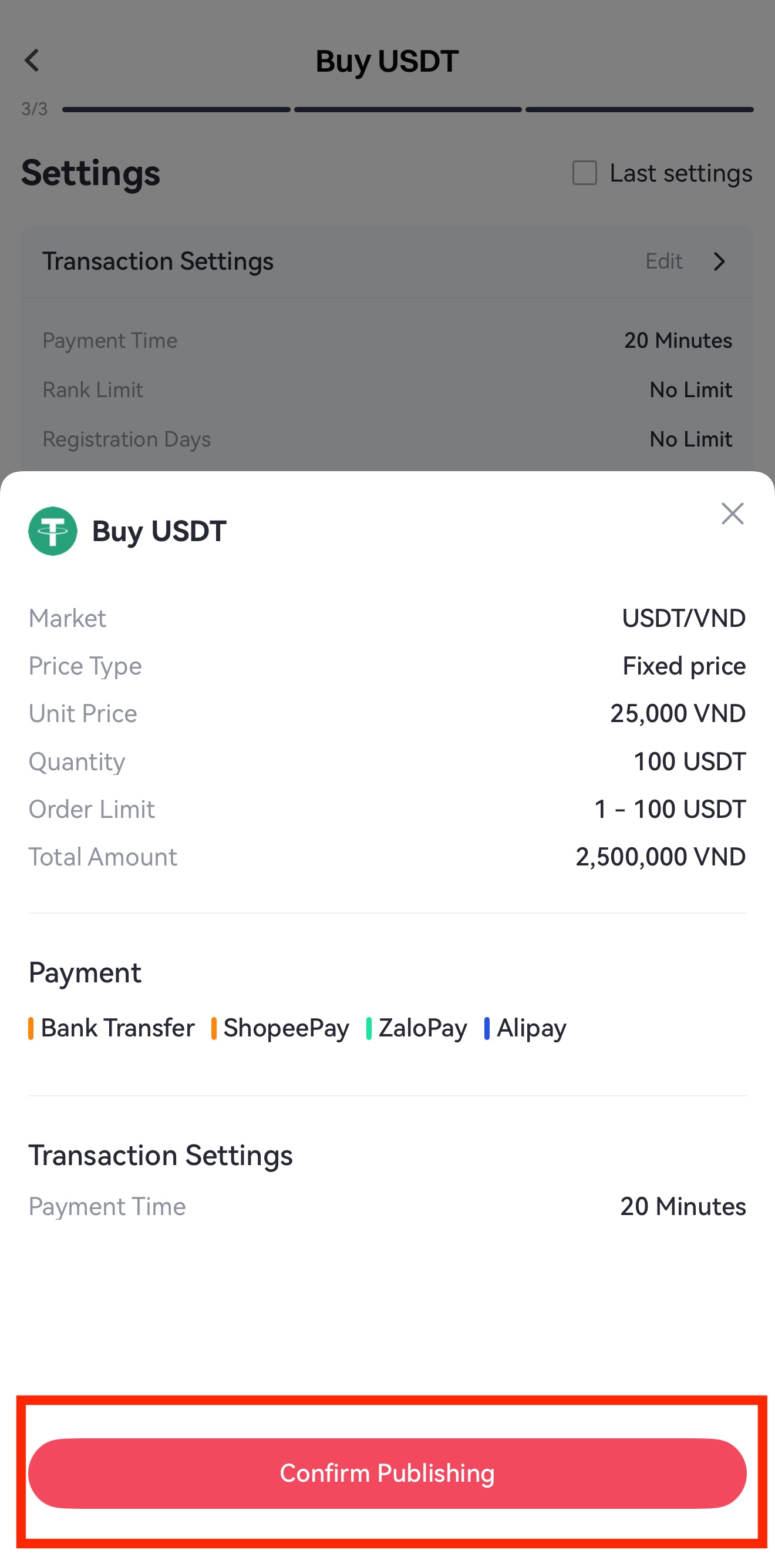Click the Edit link in Transaction Settings
This screenshot has height=1557, width=775.
(x=663, y=261)
